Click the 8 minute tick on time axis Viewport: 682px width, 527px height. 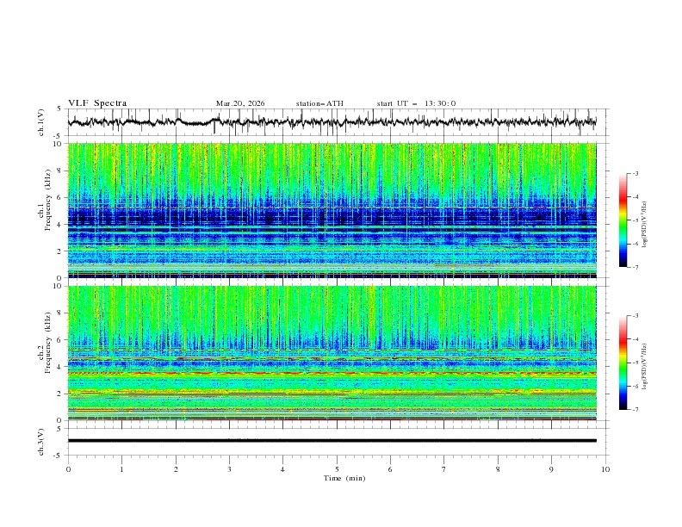pyautogui.click(x=498, y=469)
